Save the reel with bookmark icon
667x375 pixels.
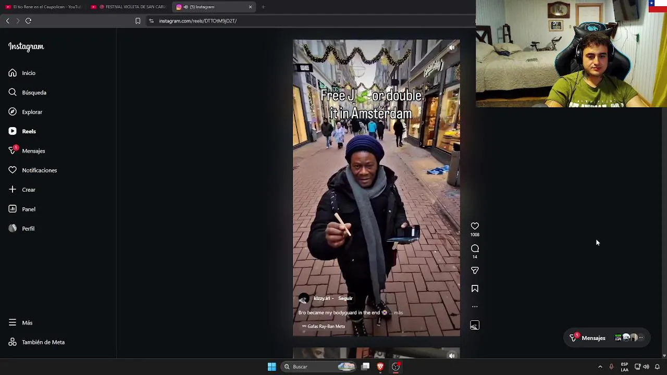coord(475,289)
